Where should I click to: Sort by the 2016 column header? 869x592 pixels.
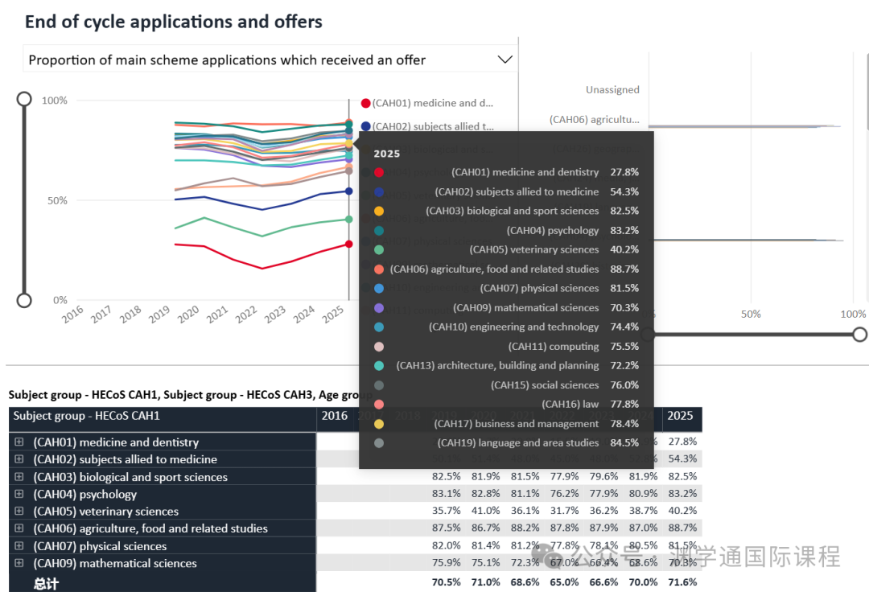tap(335, 416)
